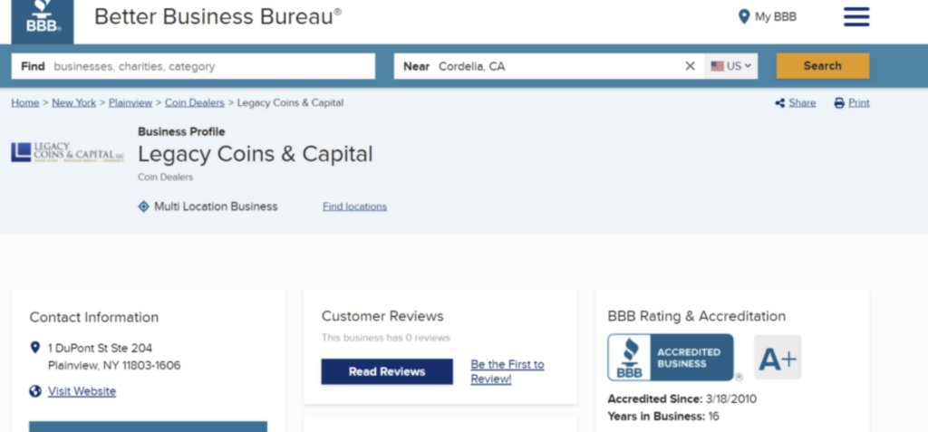Screen dimensions: 928x432
Task: Open the hamburger navigation menu
Action: (x=855, y=17)
